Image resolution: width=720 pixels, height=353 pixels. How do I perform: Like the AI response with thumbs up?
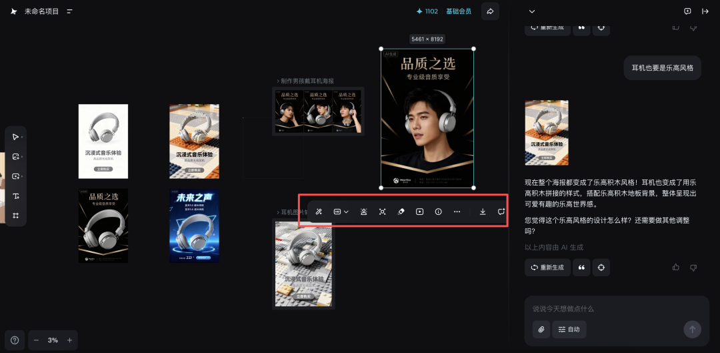point(676,267)
